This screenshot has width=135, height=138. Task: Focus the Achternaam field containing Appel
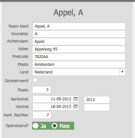click(x=79, y=42)
